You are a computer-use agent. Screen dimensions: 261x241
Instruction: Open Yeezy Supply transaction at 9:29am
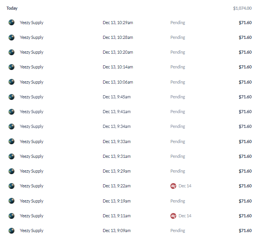point(130,171)
